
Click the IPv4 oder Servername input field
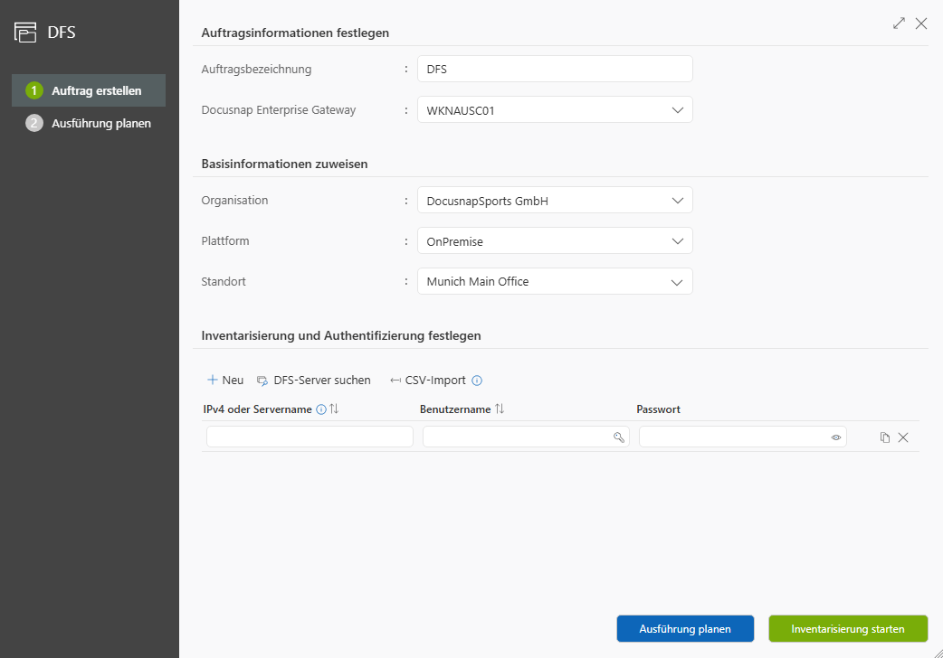point(310,437)
